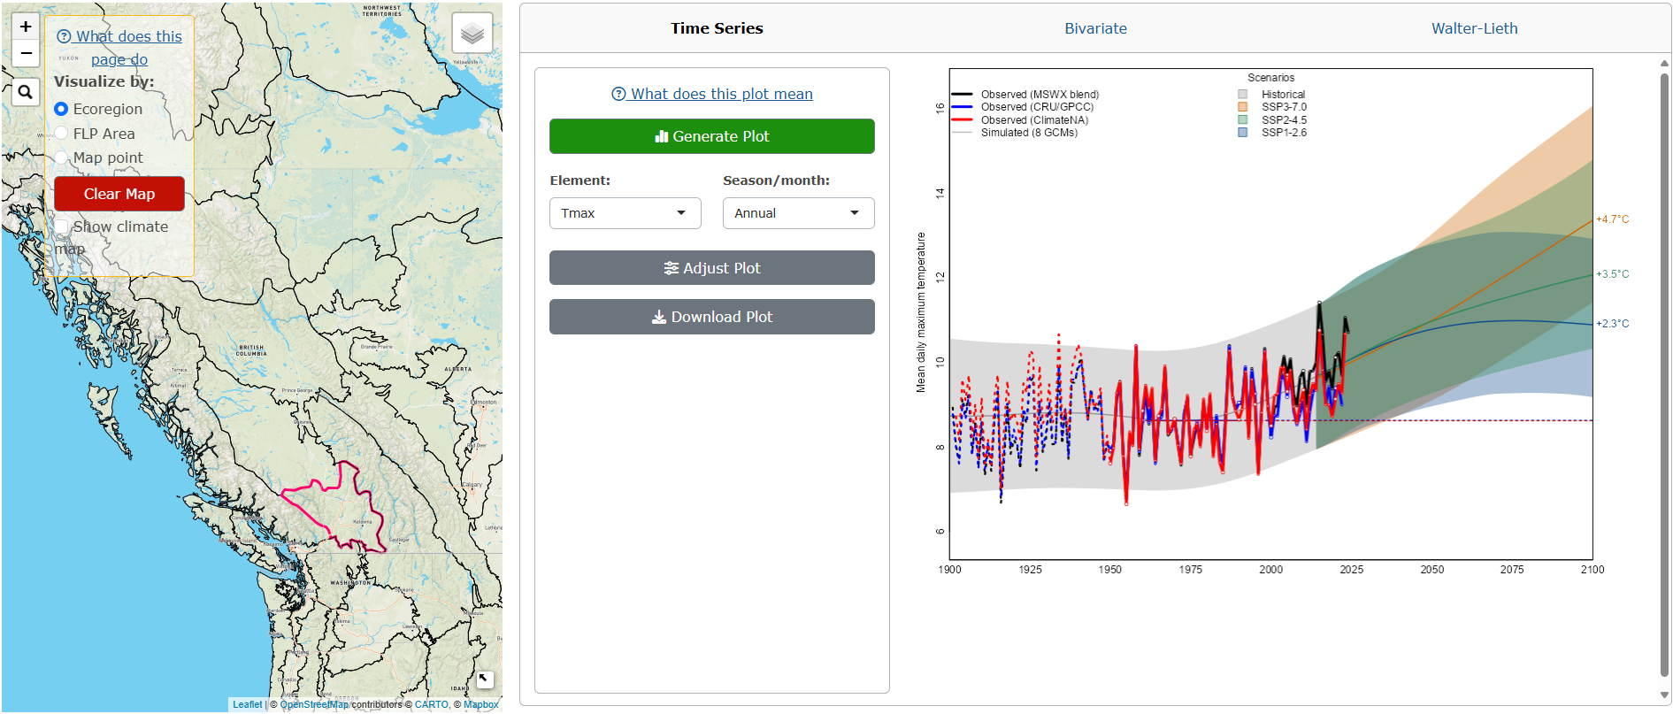This screenshot has width=1673, height=714.
Task: Select the Map point radio option
Action: tap(61, 157)
